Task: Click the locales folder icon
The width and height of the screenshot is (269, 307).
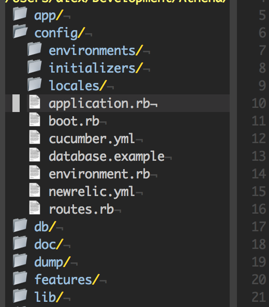Action: coord(35,84)
